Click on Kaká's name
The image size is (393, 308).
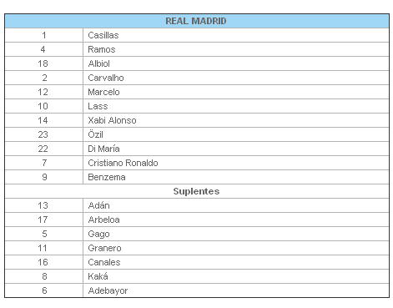pyautogui.click(x=98, y=276)
